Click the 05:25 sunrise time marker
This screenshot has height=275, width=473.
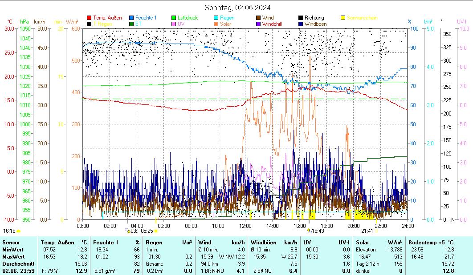coord(147,231)
